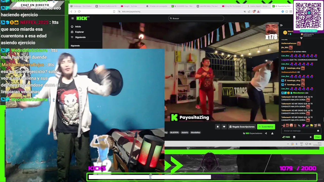Viewport: 324px width, 182px height.
Task: Click the XxGiancarlo20xX username in chat
Action: 288,72
